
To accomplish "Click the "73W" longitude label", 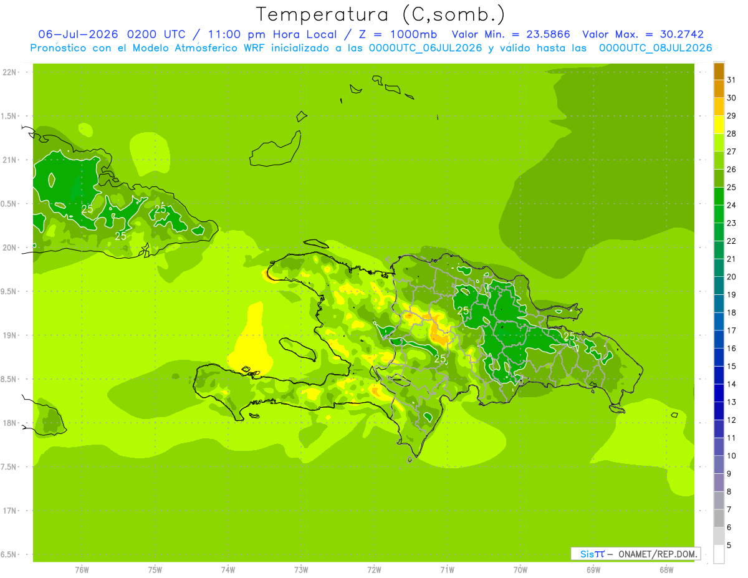I will pos(301,570).
